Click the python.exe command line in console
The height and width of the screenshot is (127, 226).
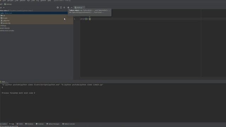click(x=53, y=85)
